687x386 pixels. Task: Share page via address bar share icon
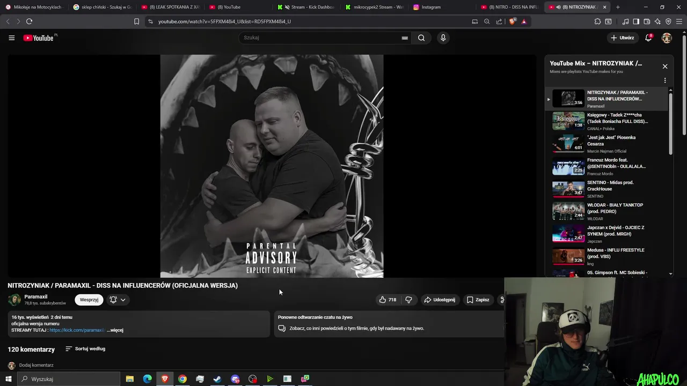pos(499,21)
